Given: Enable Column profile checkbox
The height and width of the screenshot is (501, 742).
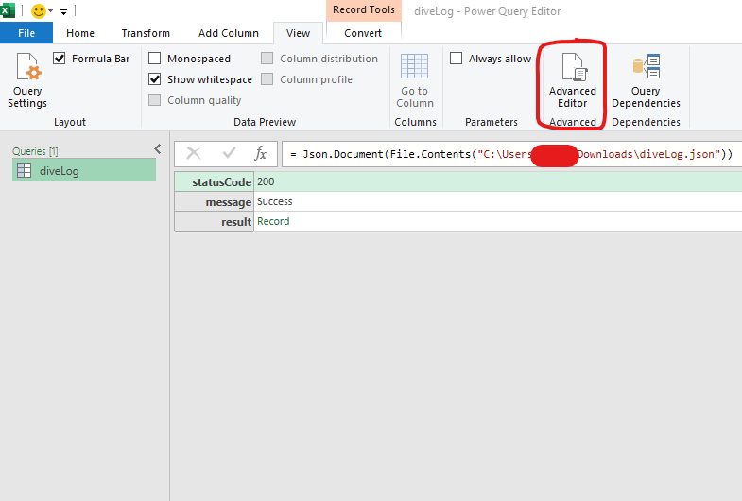Looking at the screenshot, I should (x=267, y=79).
